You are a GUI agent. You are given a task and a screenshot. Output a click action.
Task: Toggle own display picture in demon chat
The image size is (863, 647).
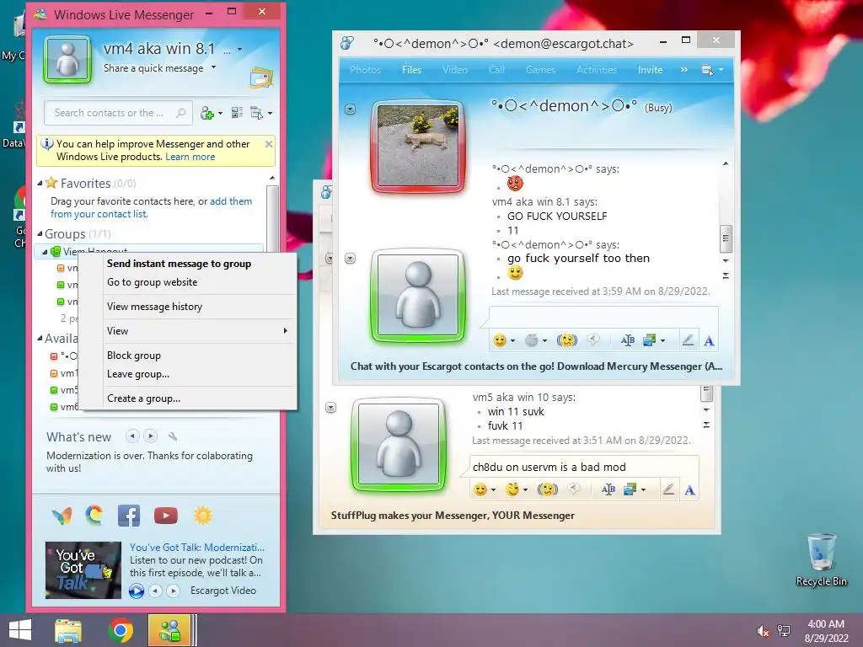pos(350,258)
